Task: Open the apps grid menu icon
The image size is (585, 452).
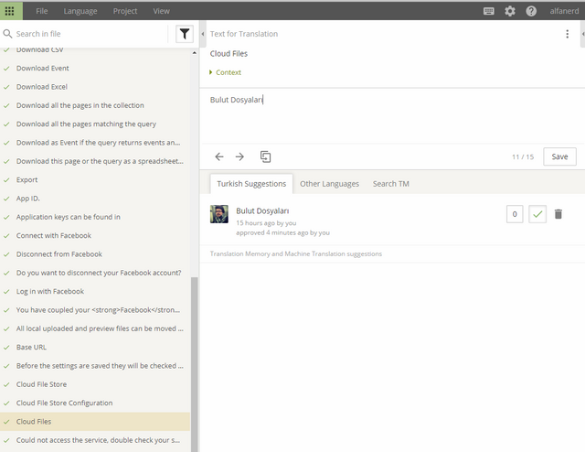Action: tap(10, 11)
